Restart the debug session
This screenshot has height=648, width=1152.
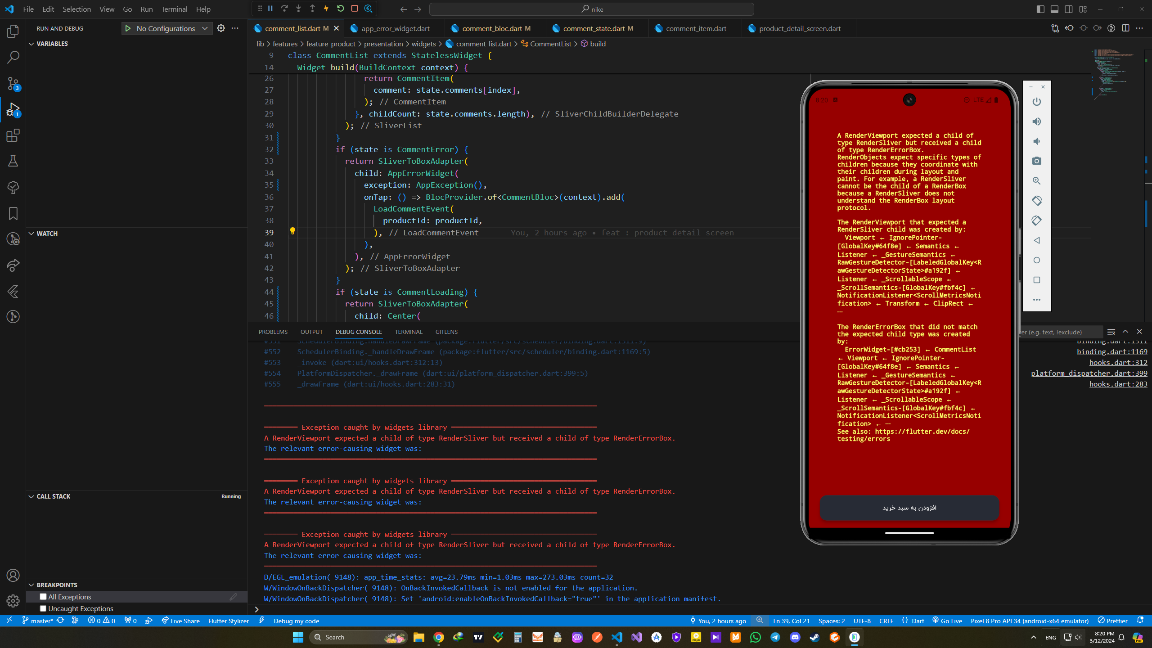pyautogui.click(x=341, y=9)
